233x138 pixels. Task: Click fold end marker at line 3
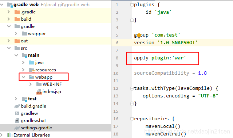pyautogui.click(x=132, y=20)
